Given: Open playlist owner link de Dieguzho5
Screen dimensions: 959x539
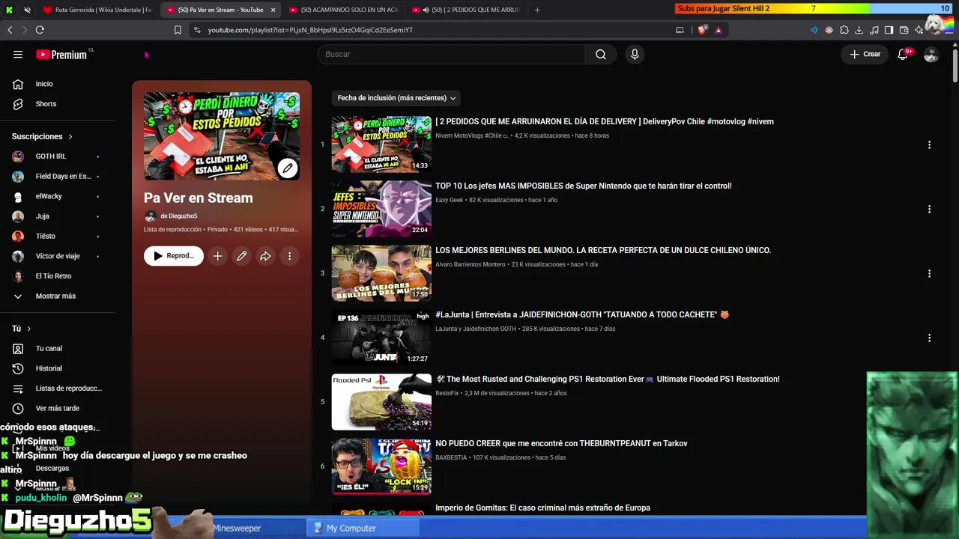Looking at the screenshot, I should coord(178,216).
